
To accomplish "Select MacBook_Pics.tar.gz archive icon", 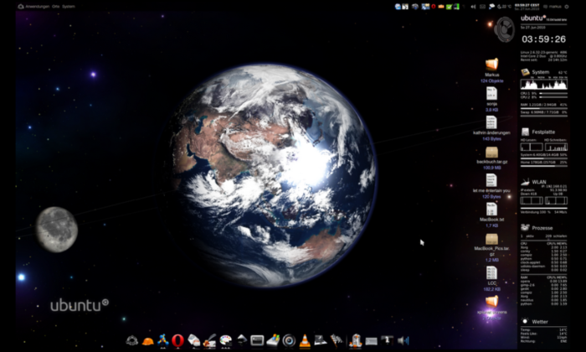I will tap(491, 239).
